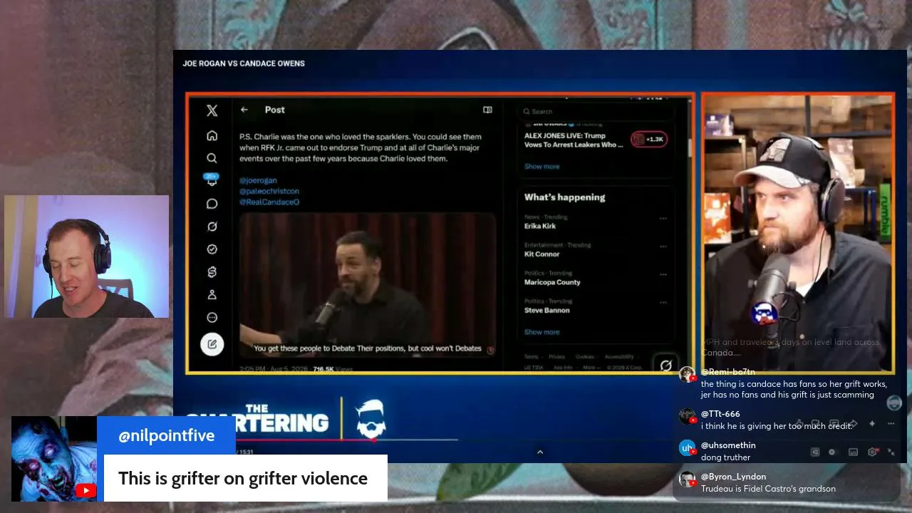
Task: Click the 'dong truther' chat message
Action: [725, 457]
